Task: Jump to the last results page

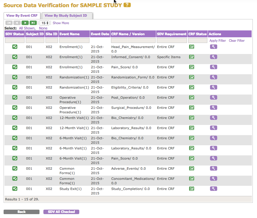Action: [x=33, y=23]
